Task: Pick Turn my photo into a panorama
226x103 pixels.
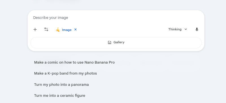Action: (61, 85)
